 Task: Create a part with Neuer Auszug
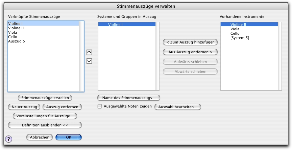point(24,107)
